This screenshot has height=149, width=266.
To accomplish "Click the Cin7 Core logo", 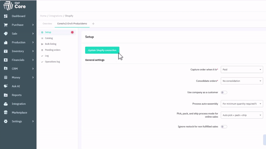I will (x=14, y=6).
